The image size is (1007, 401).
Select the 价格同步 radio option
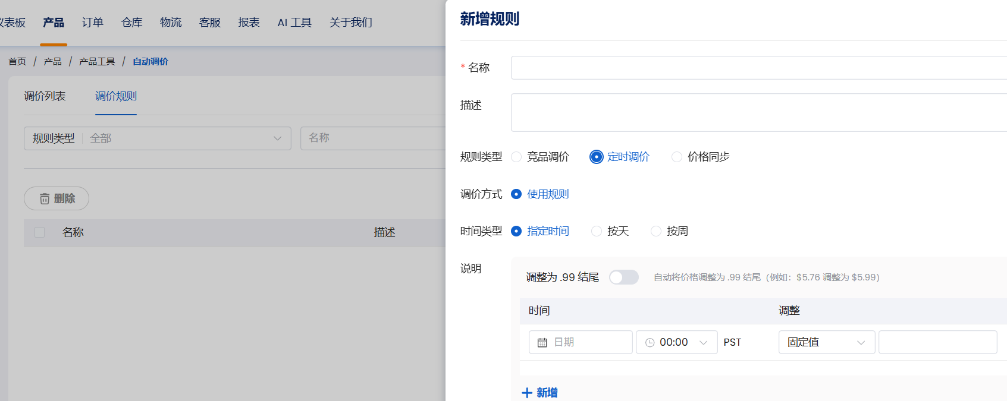[676, 157]
